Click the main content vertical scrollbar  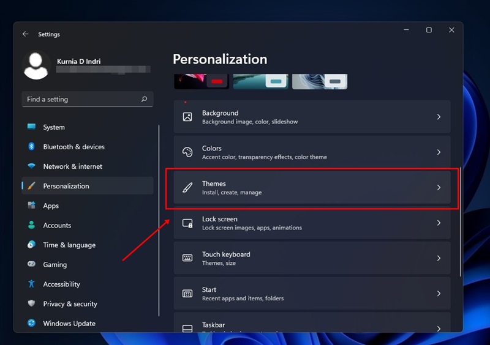click(x=460, y=221)
